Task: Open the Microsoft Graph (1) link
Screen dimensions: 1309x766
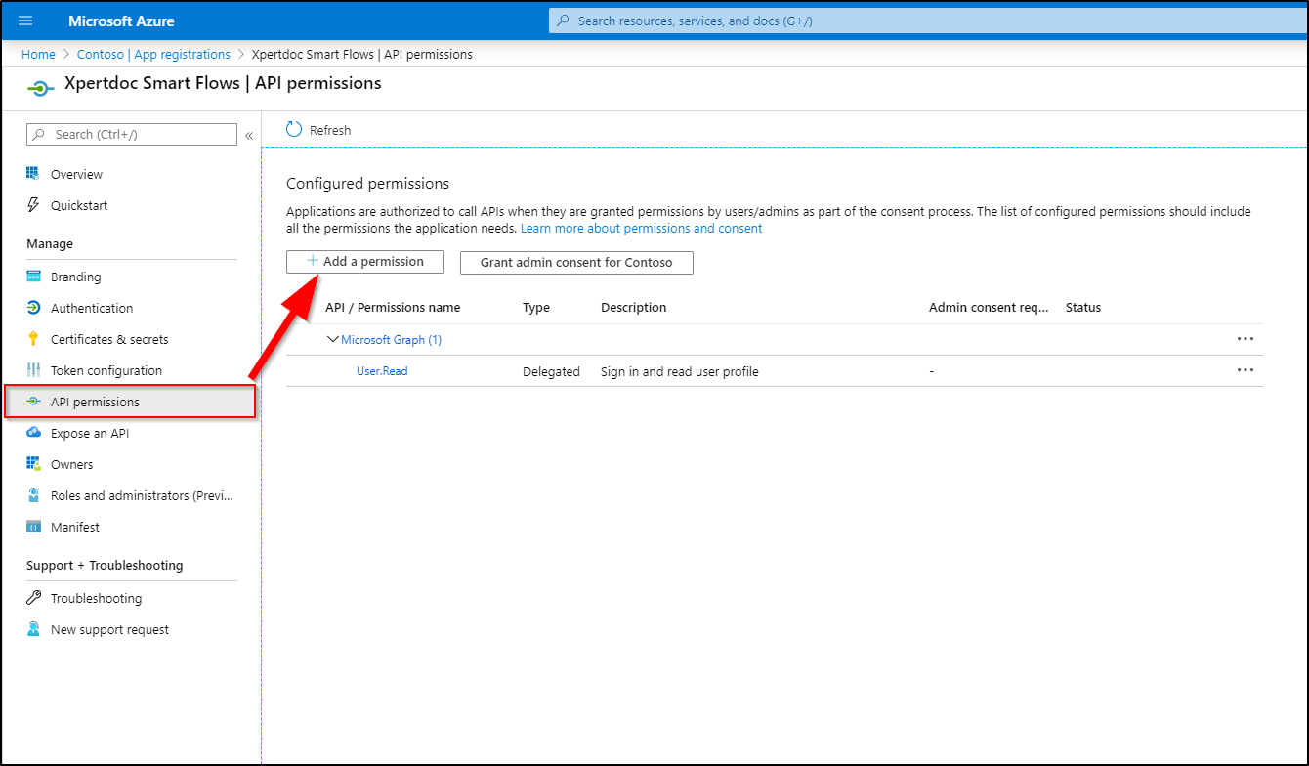Action: pos(391,339)
